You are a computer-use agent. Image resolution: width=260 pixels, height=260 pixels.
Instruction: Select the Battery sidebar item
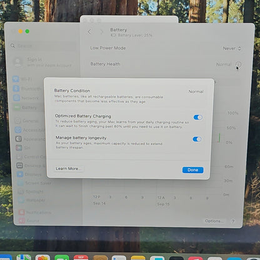click(26, 107)
